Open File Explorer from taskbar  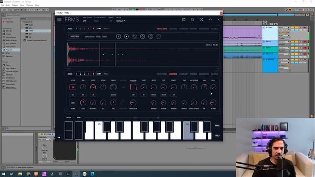[x=20, y=174]
